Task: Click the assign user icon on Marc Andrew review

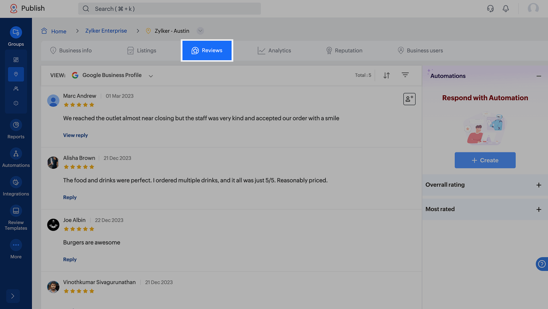Action: click(409, 99)
